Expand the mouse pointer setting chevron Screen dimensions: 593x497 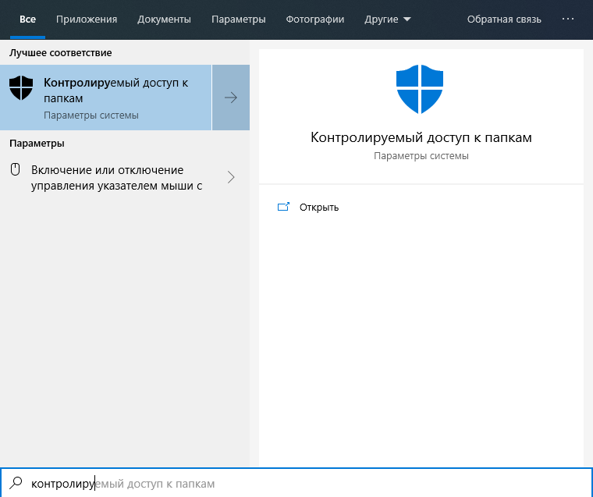[231, 177]
